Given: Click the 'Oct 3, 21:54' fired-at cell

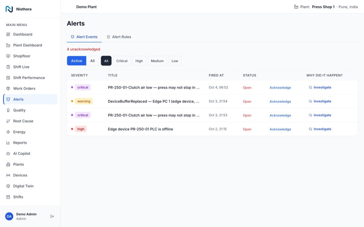Looking at the screenshot, I should pyautogui.click(x=218, y=101).
